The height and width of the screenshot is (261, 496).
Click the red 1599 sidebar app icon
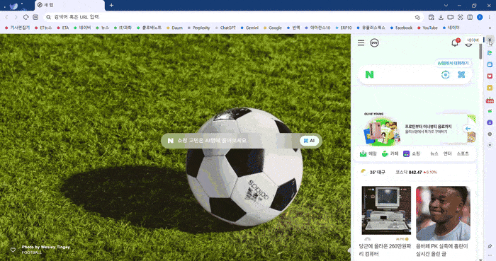coord(490,100)
